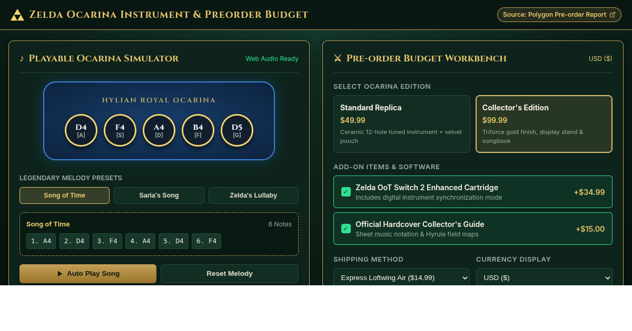The width and height of the screenshot is (632, 331).
Task: Click the music note icon beside Playable Ocarina Simulator
Action: point(22,58)
